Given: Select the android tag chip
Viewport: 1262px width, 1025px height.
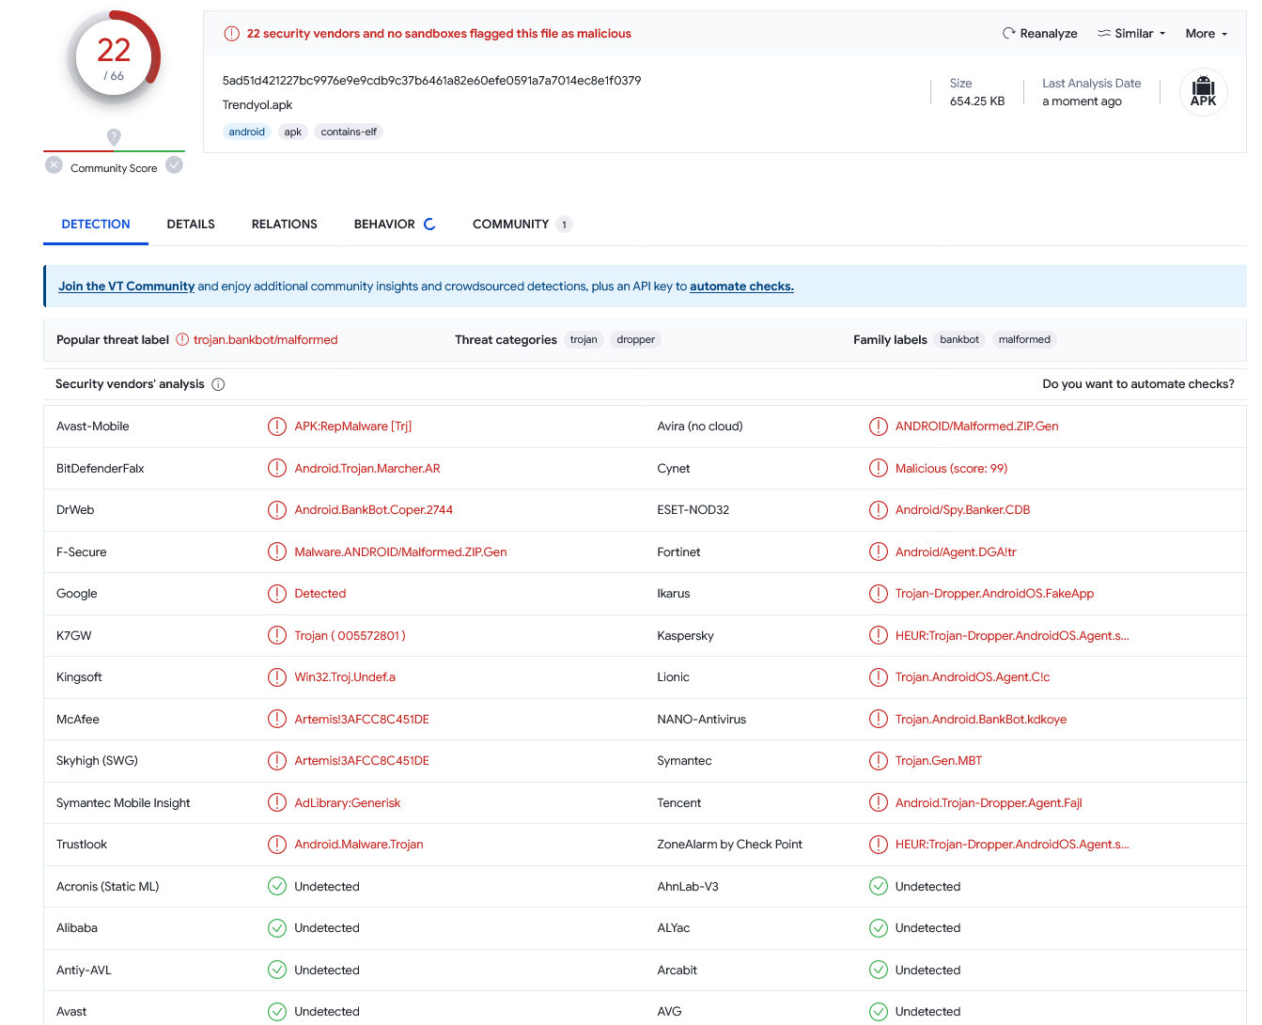Looking at the screenshot, I should tap(246, 132).
